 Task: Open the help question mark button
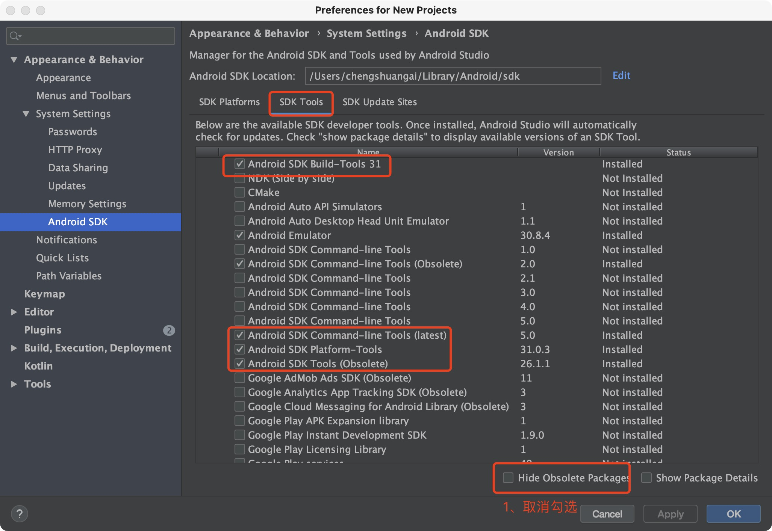tap(20, 513)
